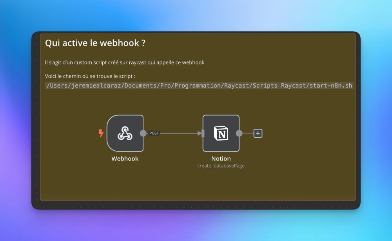Click the Notion node input connector
This screenshot has width=392, height=241.
coord(203,133)
